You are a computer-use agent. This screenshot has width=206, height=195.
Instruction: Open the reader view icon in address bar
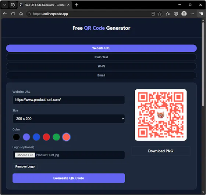point(153,14)
